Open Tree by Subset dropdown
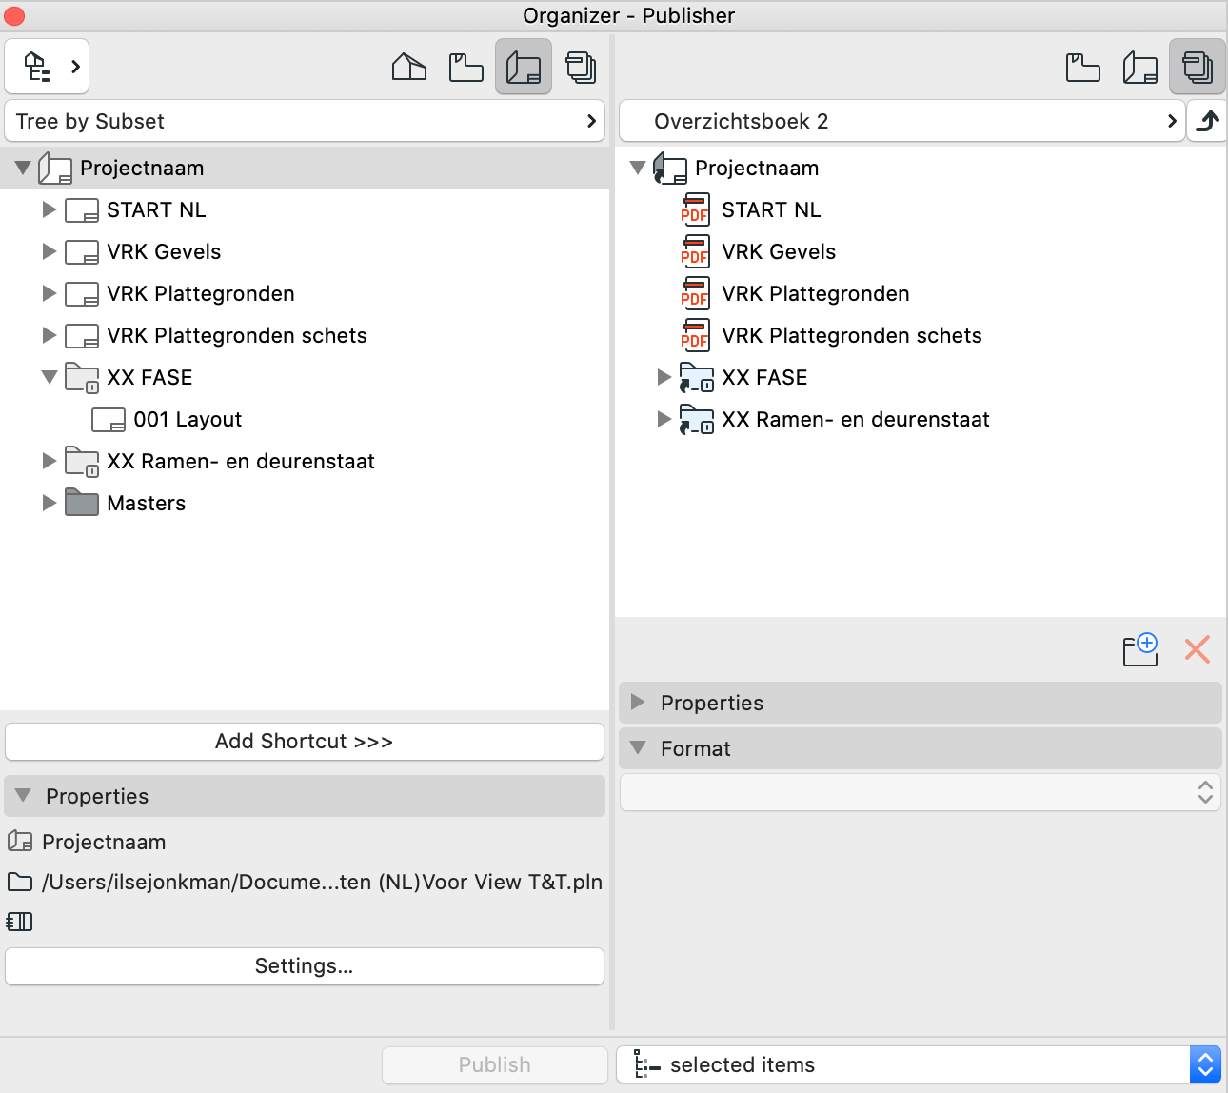 pos(305,121)
